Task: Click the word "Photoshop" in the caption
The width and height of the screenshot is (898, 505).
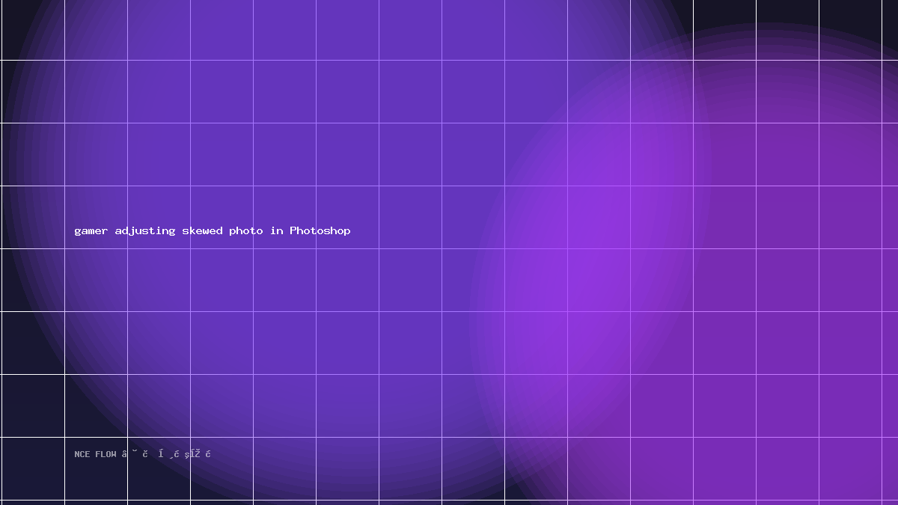Action: (x=320, y=231)
